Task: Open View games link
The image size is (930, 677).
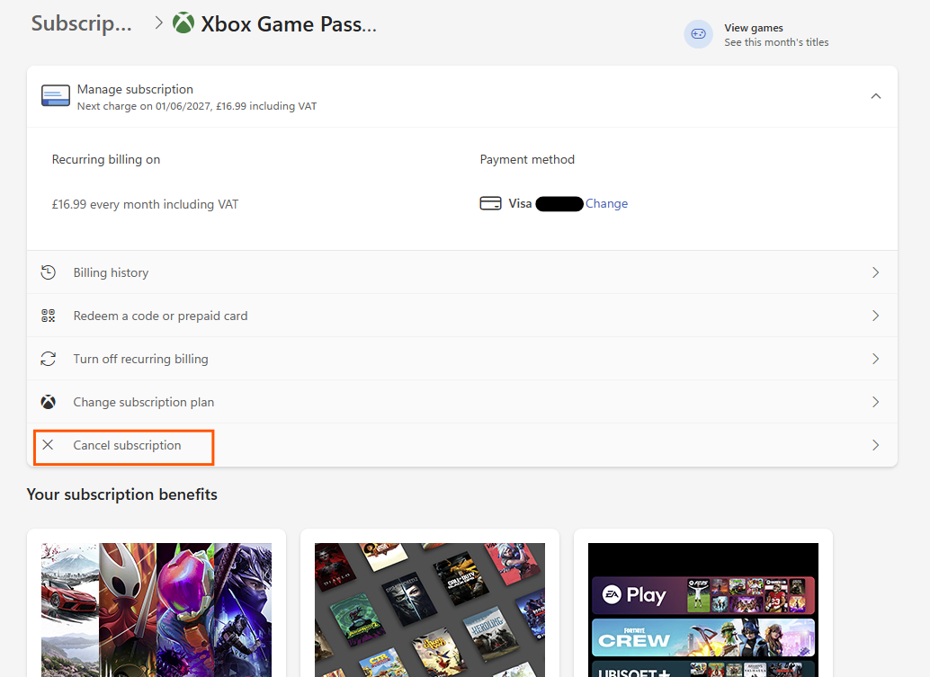Action: [x=753, y=28]
